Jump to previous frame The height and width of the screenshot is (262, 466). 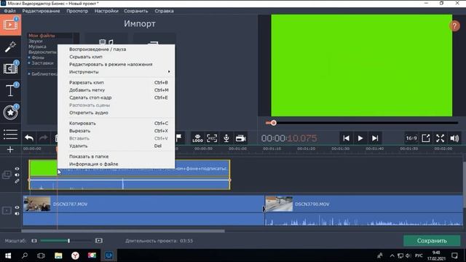(347, 138)
